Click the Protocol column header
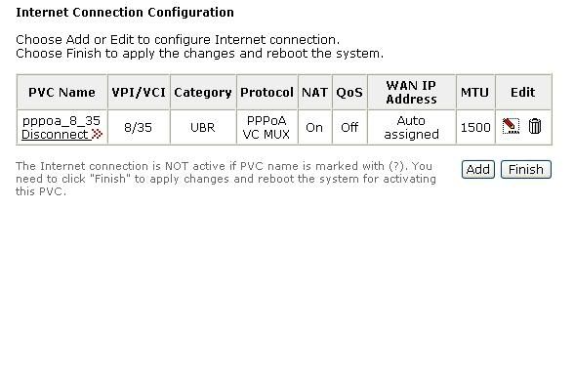The width and height of the screenshot is (574, 375). coord(266,92)
